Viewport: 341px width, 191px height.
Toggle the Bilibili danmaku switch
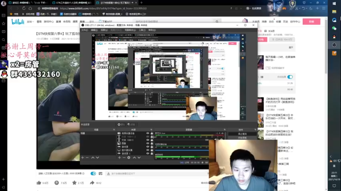pyautogui.click(x=93, y=174)
